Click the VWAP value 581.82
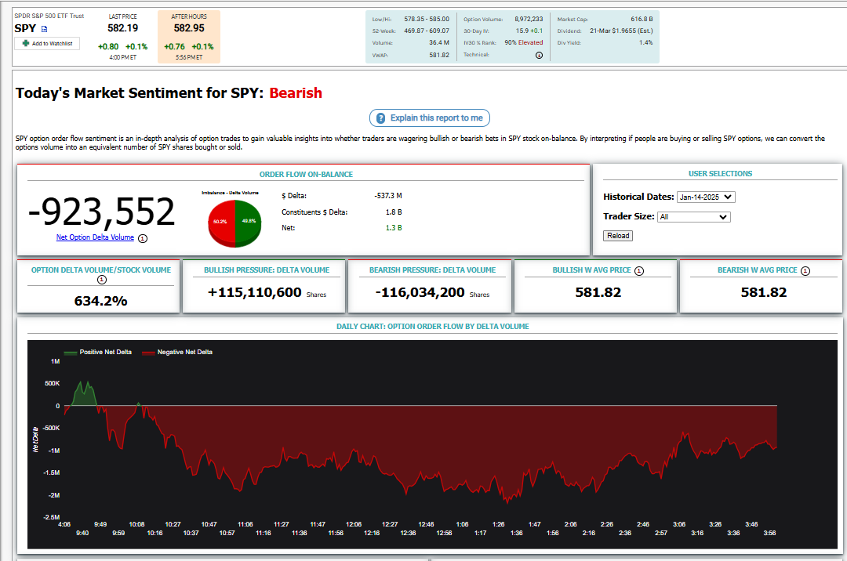847x561 pixels. point(439,55)
